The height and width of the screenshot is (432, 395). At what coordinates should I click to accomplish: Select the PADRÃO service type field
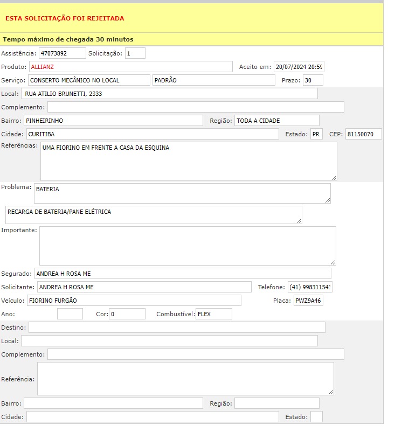(x=213, y=80)
